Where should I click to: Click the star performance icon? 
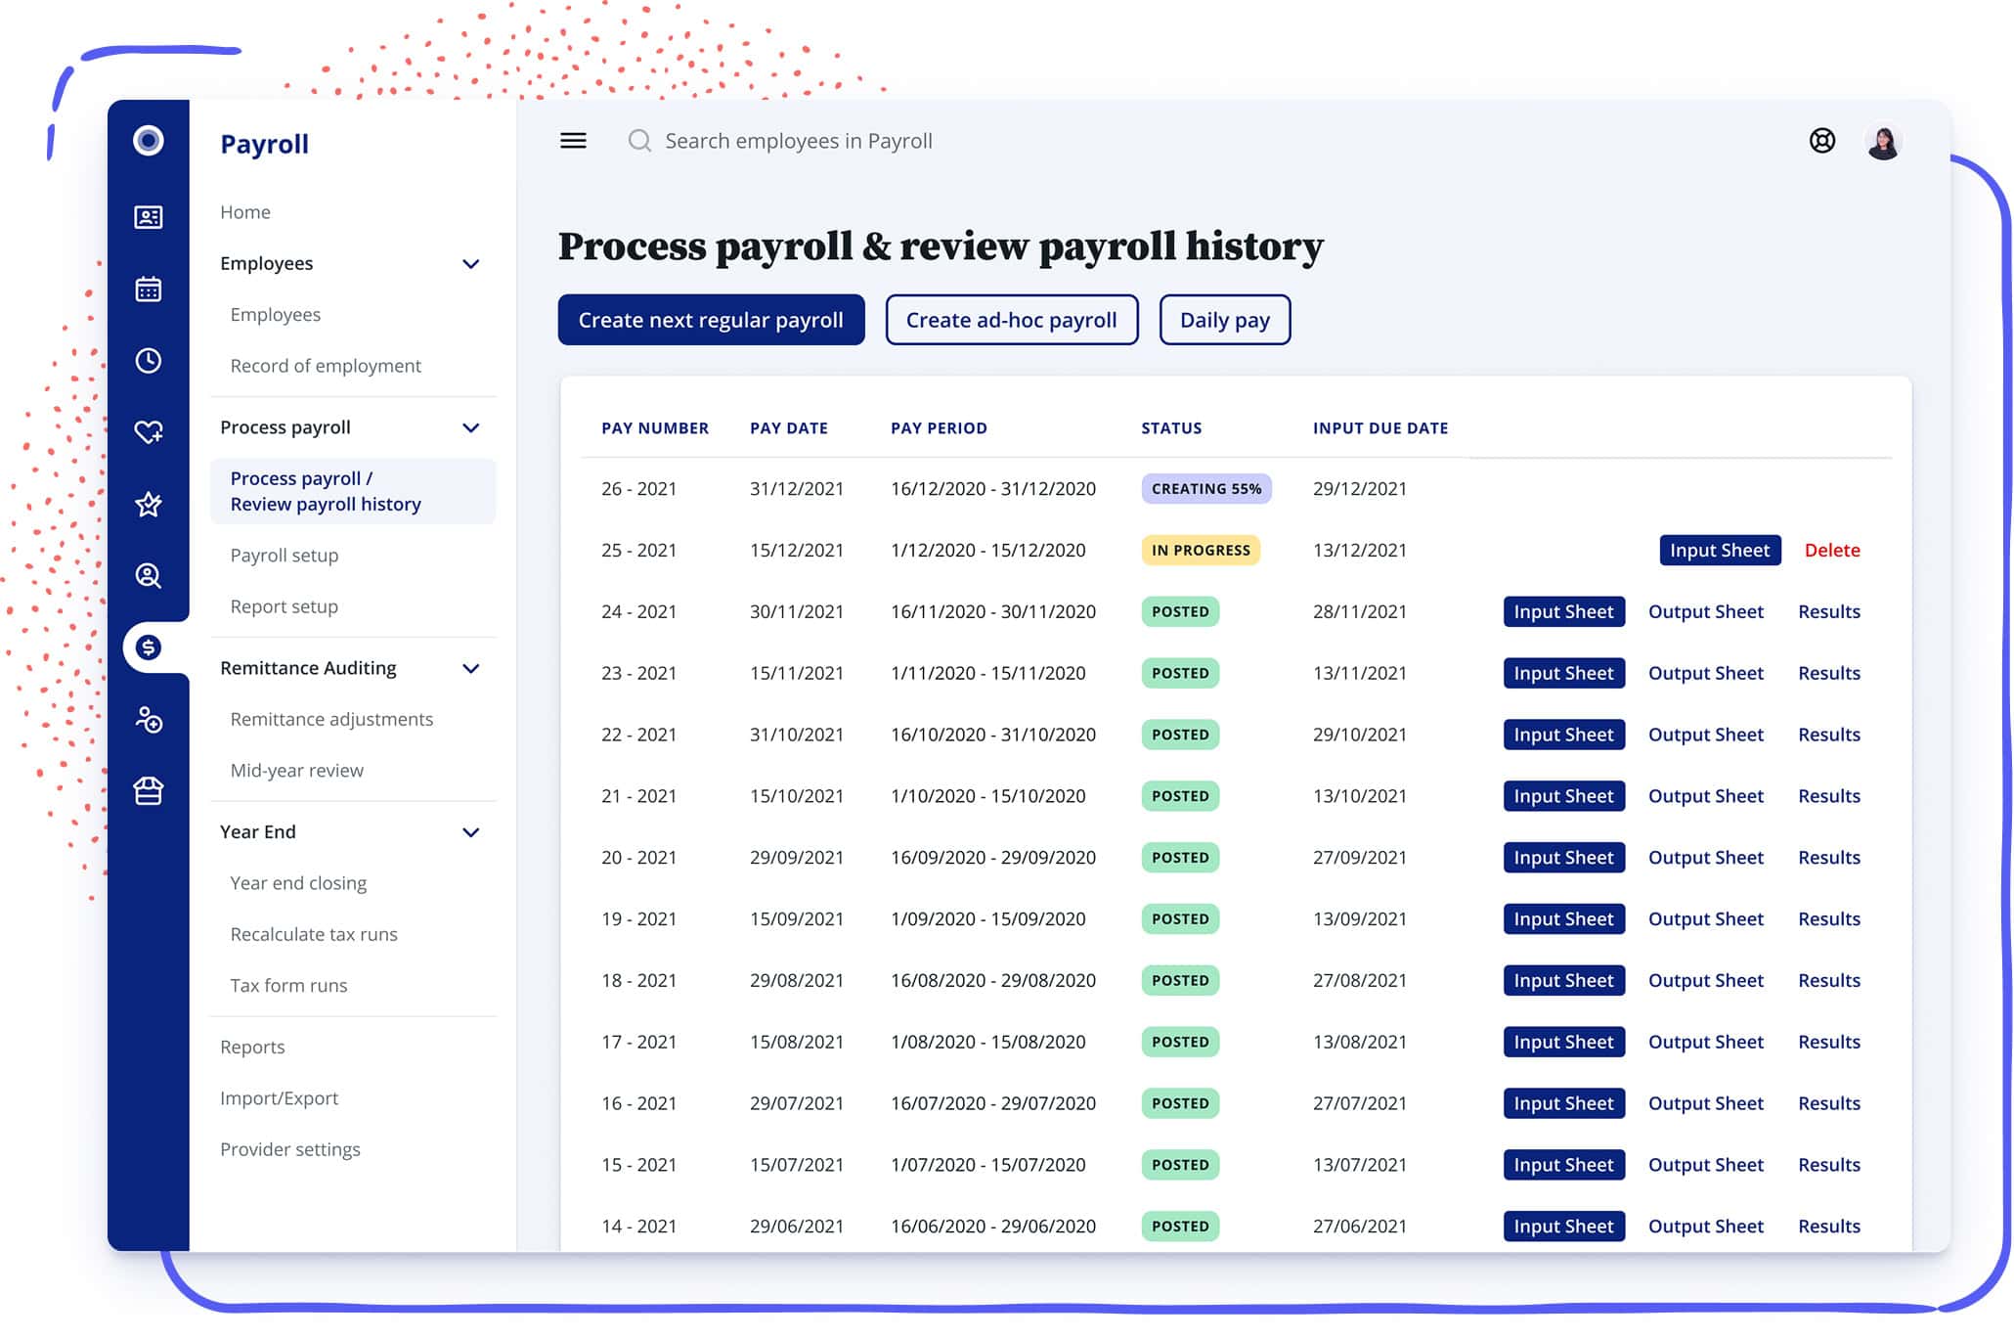149,505
